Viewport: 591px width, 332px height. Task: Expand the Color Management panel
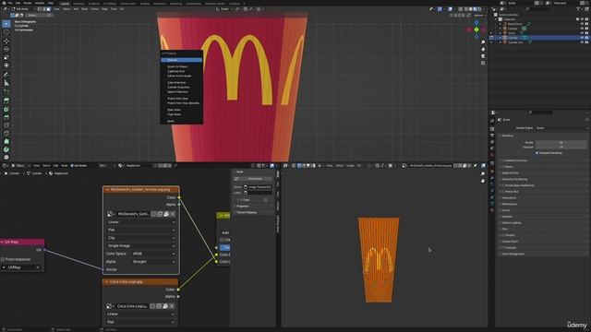(x=543, y=255)
